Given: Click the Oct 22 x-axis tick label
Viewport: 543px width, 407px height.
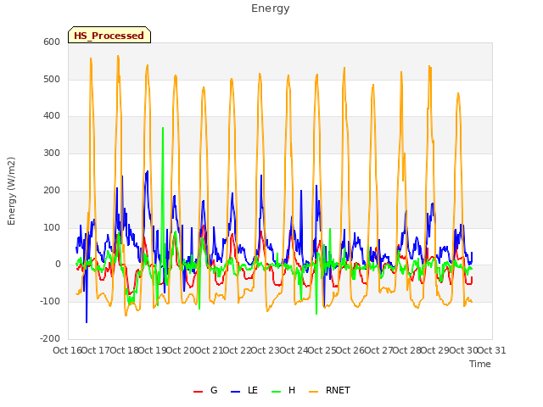Looking at the screenshot, I should [237, 350].
